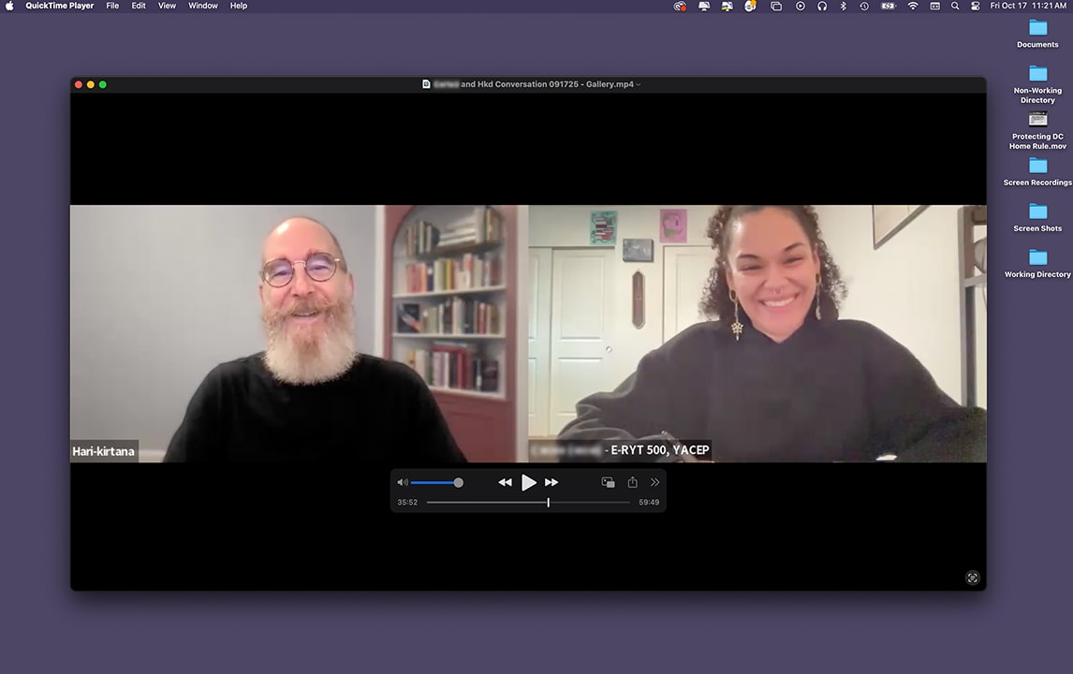
Task: Open Spotlight search in menu bar
Action: click(955, 6)
